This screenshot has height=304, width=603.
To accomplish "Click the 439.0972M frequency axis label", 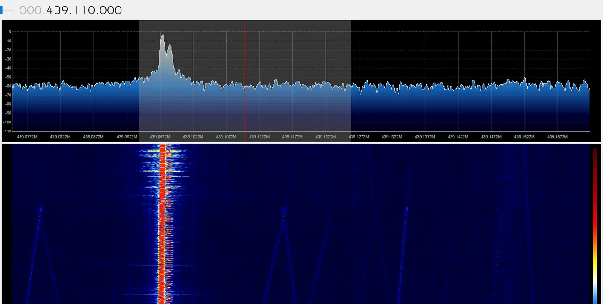I will (160, 137).
